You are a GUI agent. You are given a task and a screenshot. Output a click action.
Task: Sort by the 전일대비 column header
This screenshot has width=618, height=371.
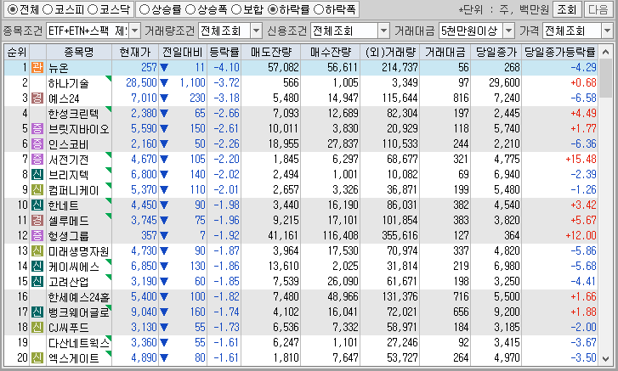pos(183,52)
